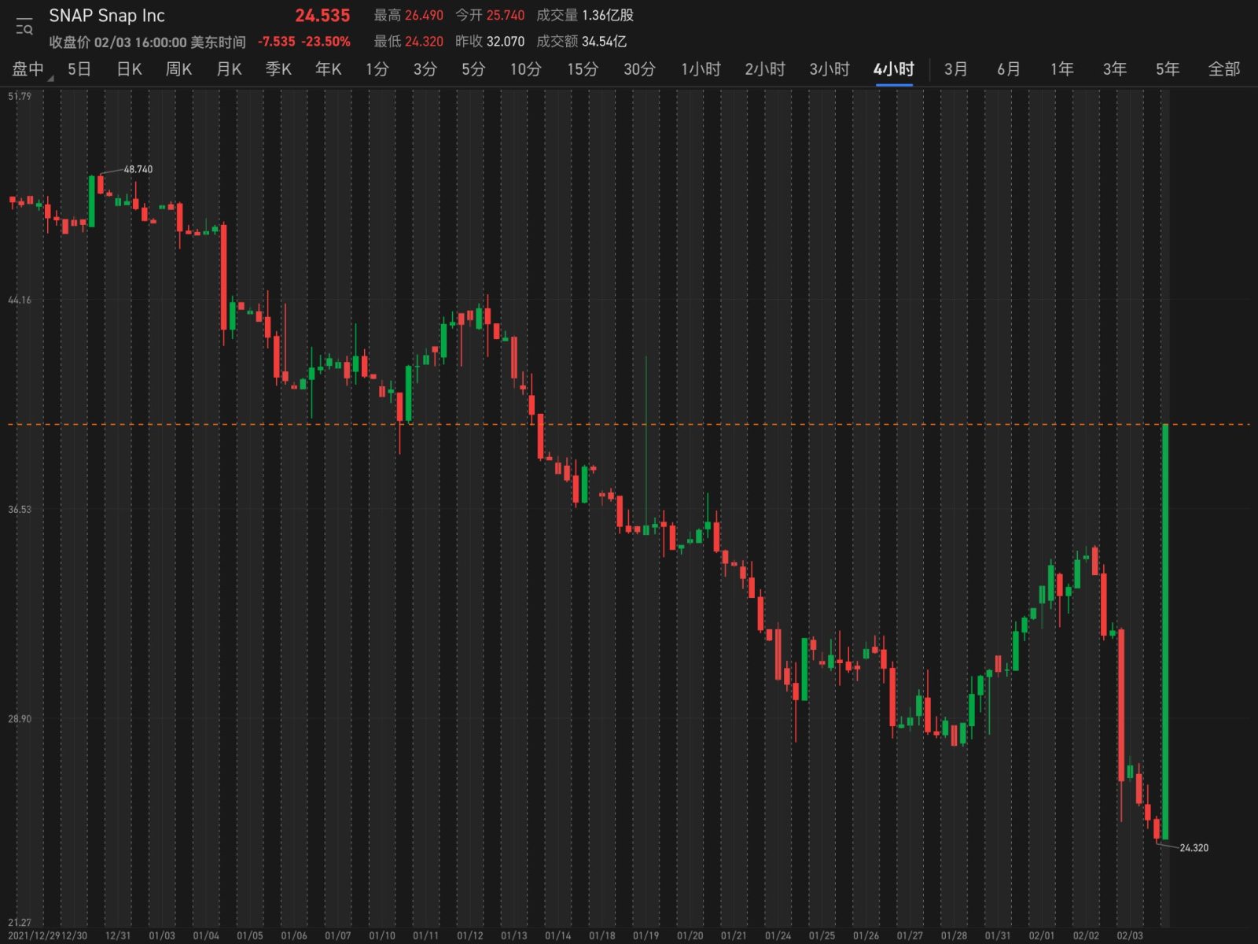Screen dimensions: 1258x944
Task: Show the 3月 range
Action: [x=956, y=69]
